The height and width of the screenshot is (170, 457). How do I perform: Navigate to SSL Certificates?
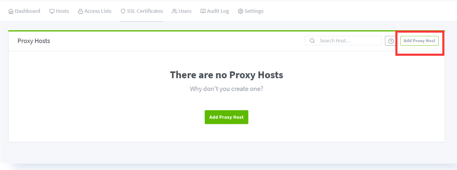[145, 11]
